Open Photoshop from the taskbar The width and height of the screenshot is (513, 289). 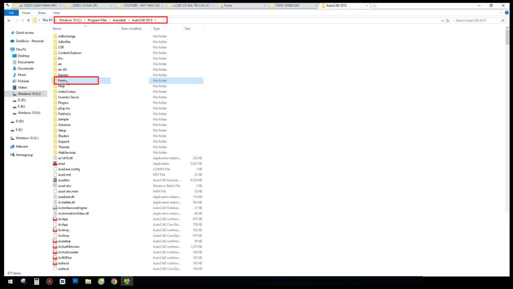coord(75,281)
